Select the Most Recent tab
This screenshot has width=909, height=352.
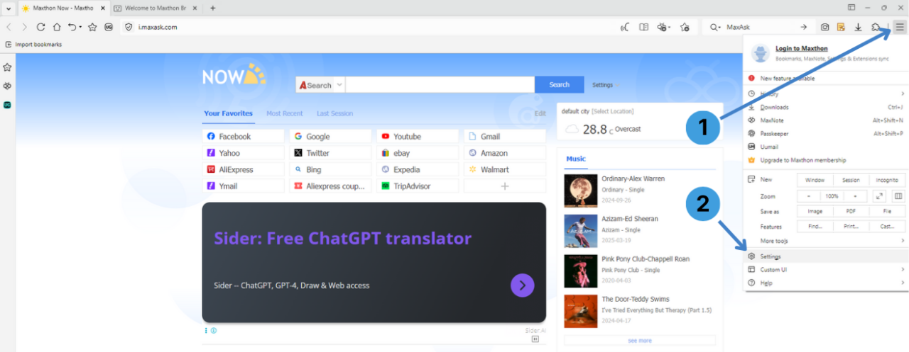point(284,113)
